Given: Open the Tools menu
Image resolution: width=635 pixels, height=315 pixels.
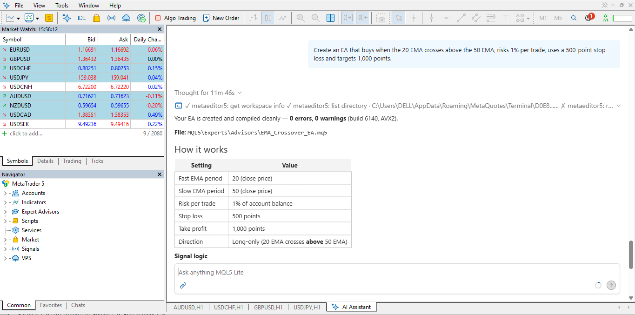Looking at the screenshot, I should [x=62, y=6].
